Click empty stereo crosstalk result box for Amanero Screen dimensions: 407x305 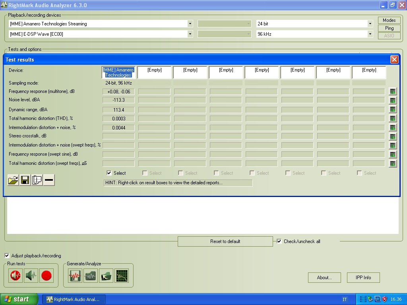tap(118, 136)
